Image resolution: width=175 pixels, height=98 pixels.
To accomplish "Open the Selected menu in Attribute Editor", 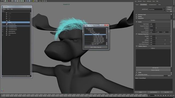I will [x=139, y=1].
